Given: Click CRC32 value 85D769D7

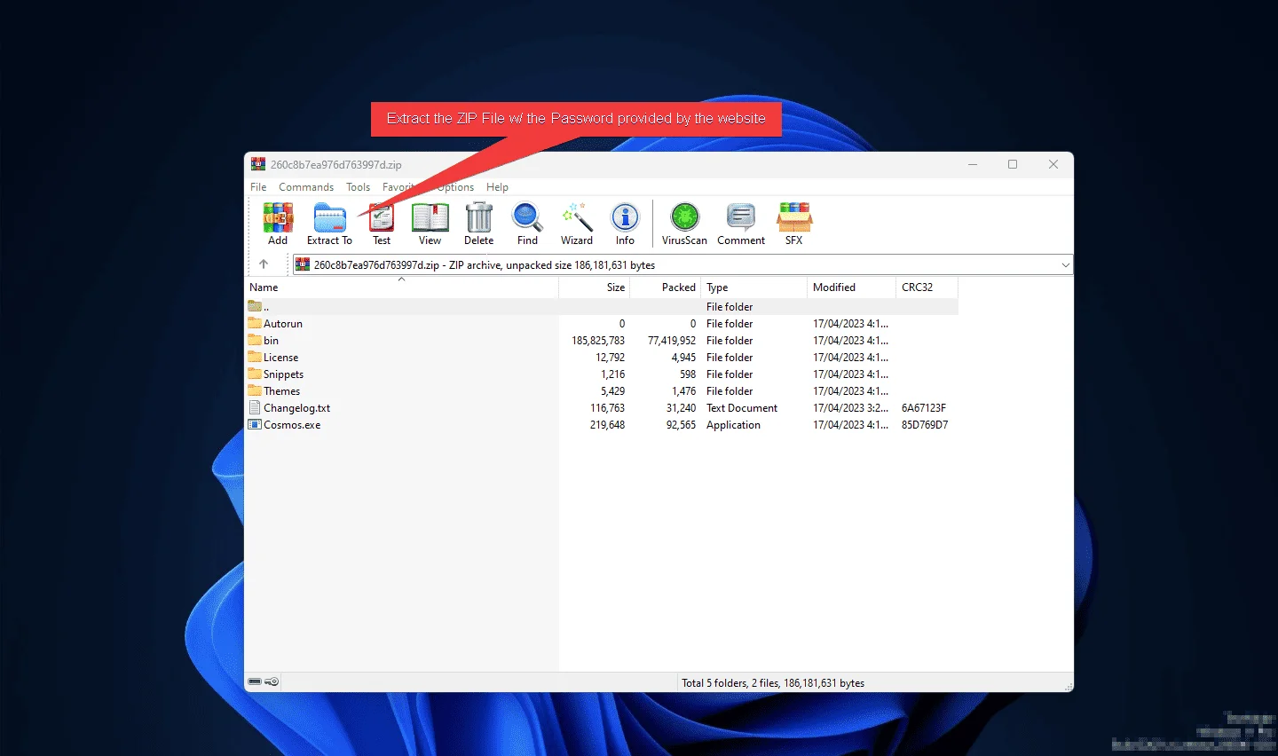Looking at the screenshot, I should [x=925, y=425].
